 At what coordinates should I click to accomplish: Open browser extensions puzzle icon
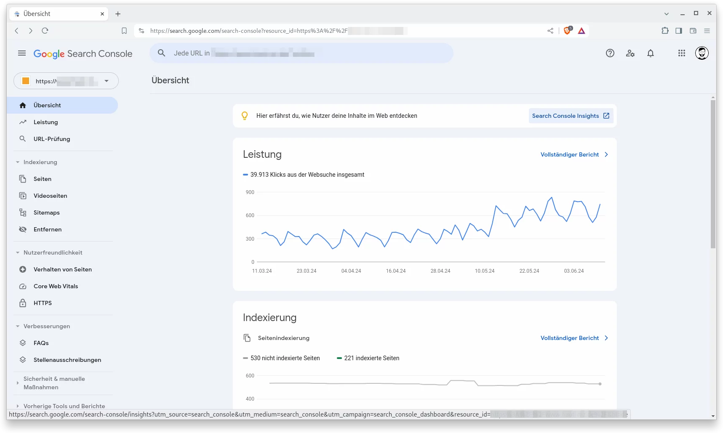(665, 30)
